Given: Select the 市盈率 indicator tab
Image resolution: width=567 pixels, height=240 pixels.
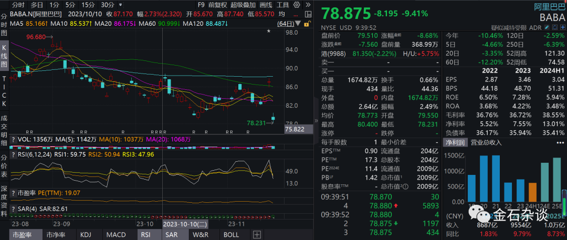Looking at the screenshot, I should pos(26,235).
